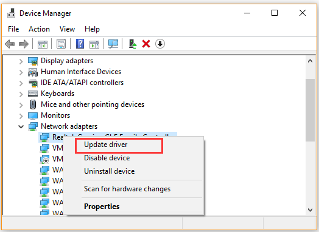The image size is (319, 232).
Task: Maximize the Device Manager window
Action: pos(275,13)
